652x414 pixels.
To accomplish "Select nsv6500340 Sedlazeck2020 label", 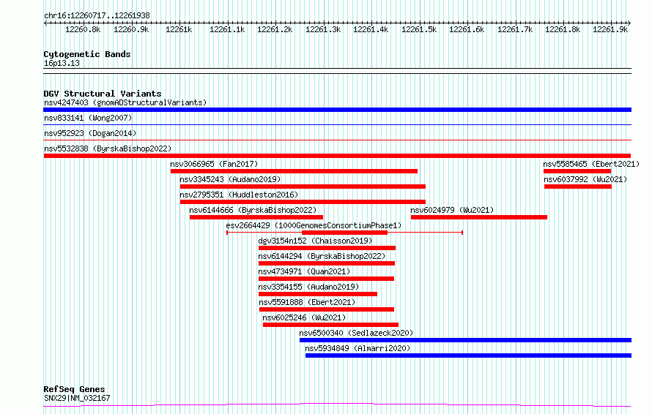I will tap(356, 333).
